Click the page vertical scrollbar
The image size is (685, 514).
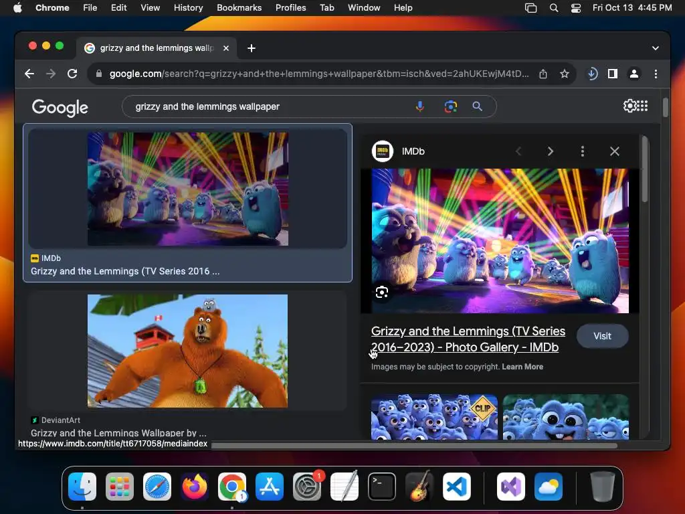[x=666, y=108]
